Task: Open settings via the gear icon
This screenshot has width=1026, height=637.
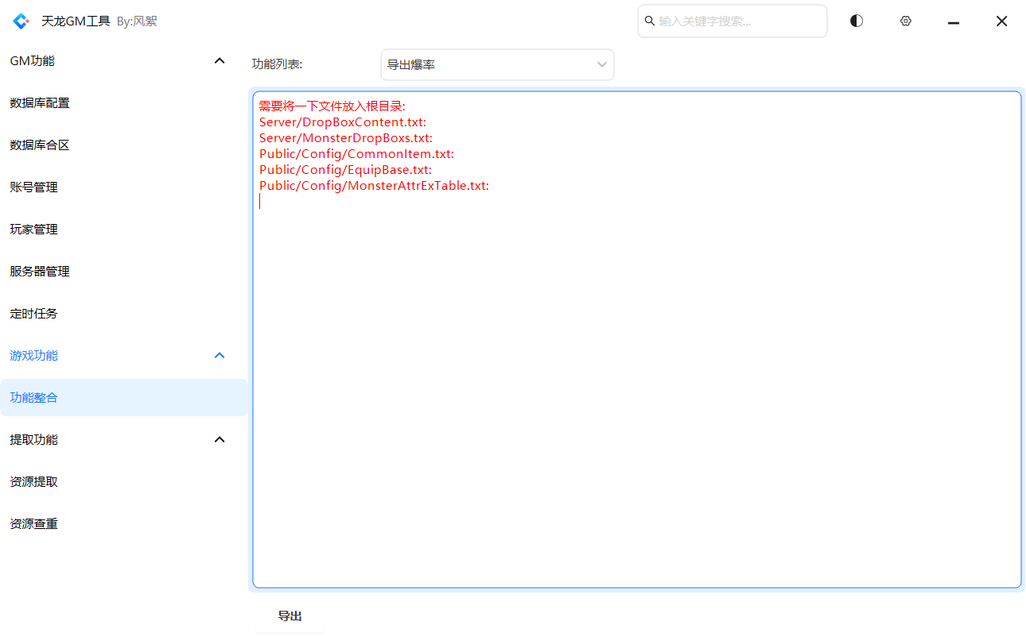Action: pos(905,21)
